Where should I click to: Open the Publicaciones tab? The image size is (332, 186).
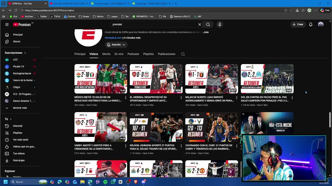point(167,54)
